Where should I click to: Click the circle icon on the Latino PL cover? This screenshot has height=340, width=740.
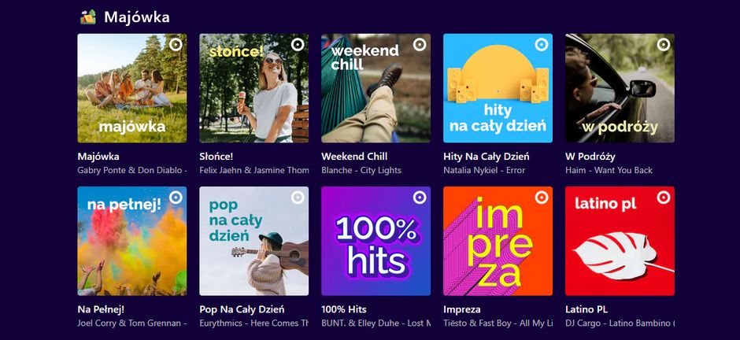(x=664, y=198)
